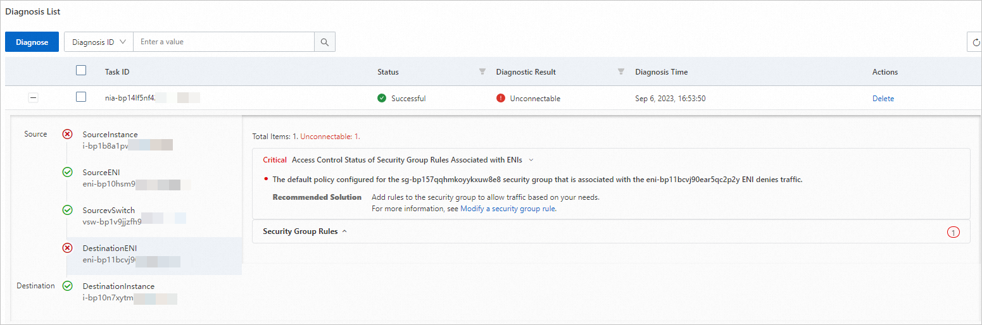The image size is (982, 325).
Task: Click the refresh icon button
Action: click(x=976, y=42)
